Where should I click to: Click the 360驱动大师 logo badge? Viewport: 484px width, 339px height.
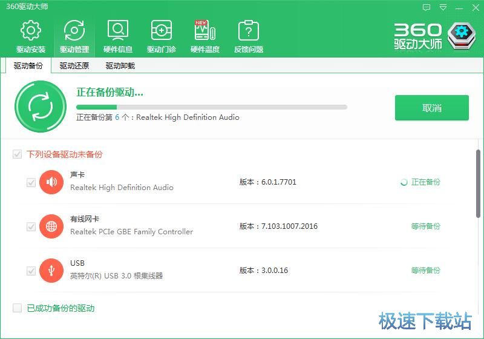coord(462,36)
